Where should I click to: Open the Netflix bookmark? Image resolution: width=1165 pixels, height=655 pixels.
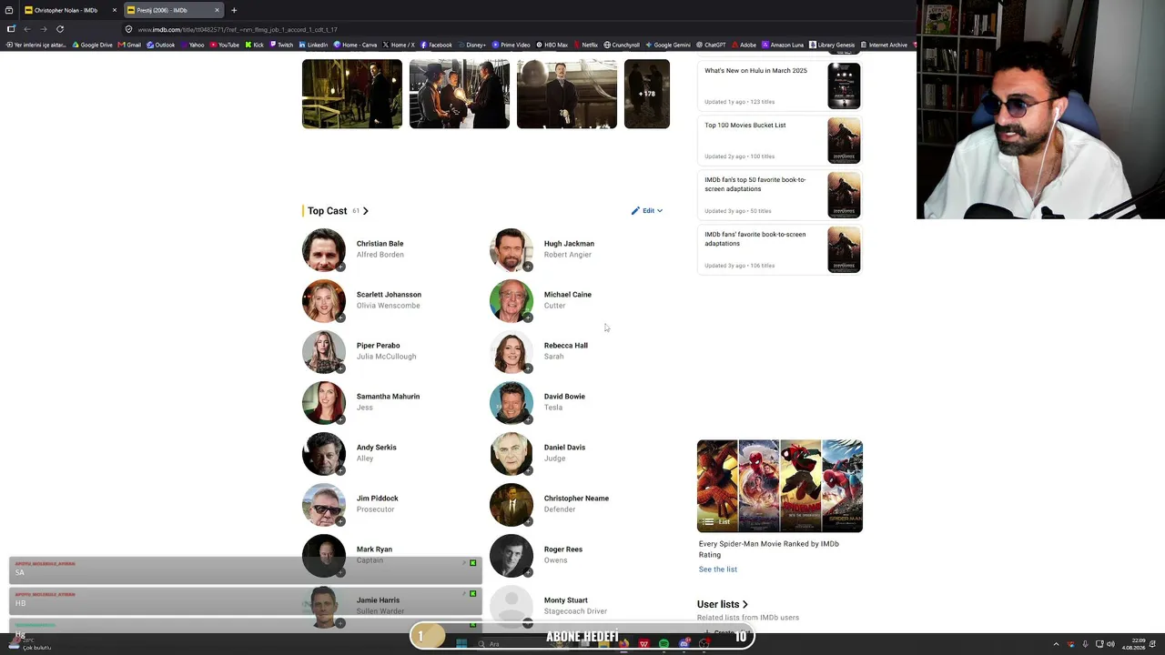click(x=585, y=45)
